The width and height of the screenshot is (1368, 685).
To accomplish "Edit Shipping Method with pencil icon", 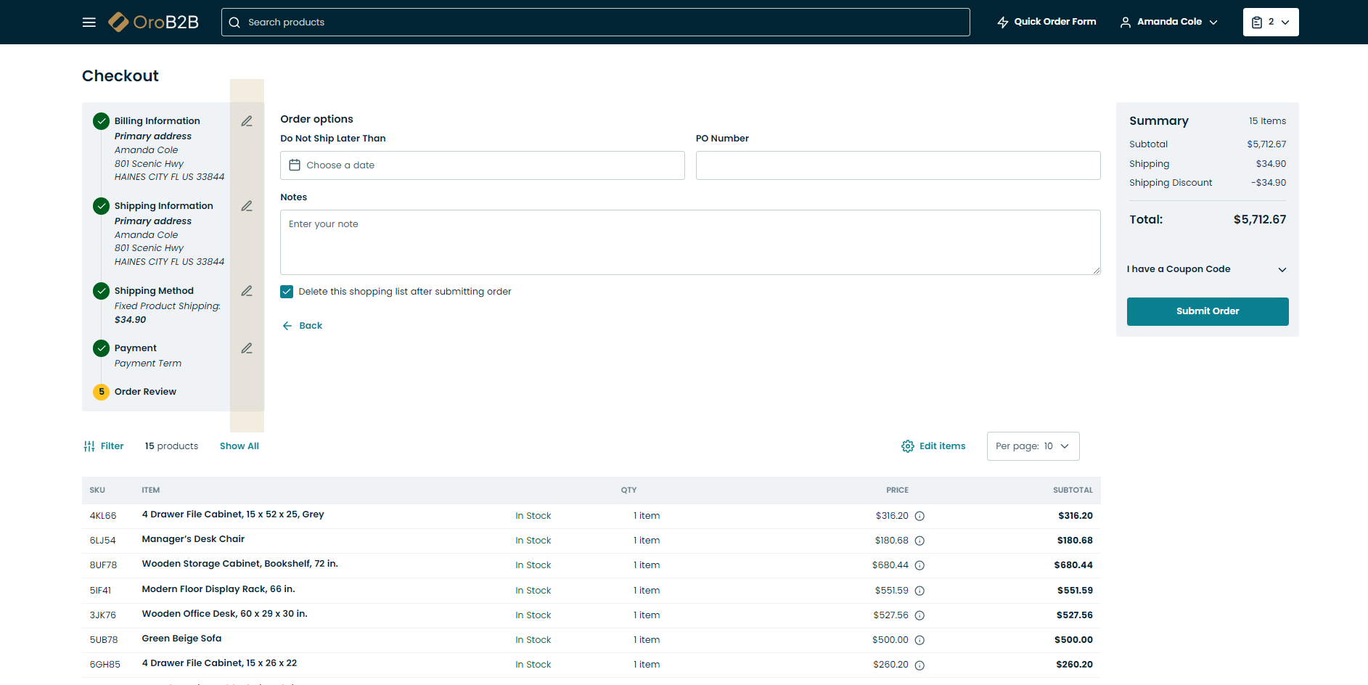I will 247,291.
